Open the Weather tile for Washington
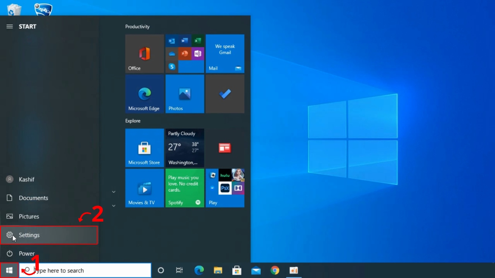495x278 pixels. click(x=184, y=147)
